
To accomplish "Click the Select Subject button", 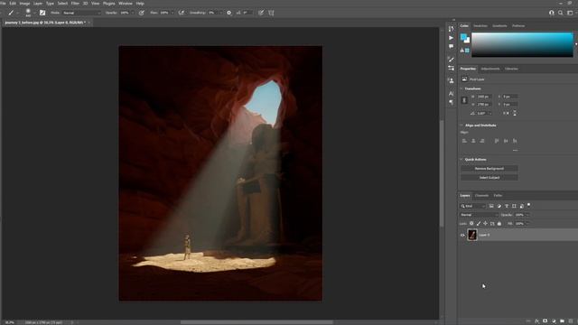I will click(x=489, y=178).
